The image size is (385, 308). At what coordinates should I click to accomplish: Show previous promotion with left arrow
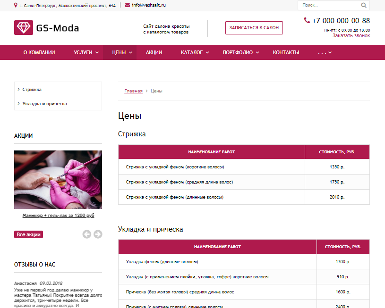pyautogui.click(x=86, y=234)
